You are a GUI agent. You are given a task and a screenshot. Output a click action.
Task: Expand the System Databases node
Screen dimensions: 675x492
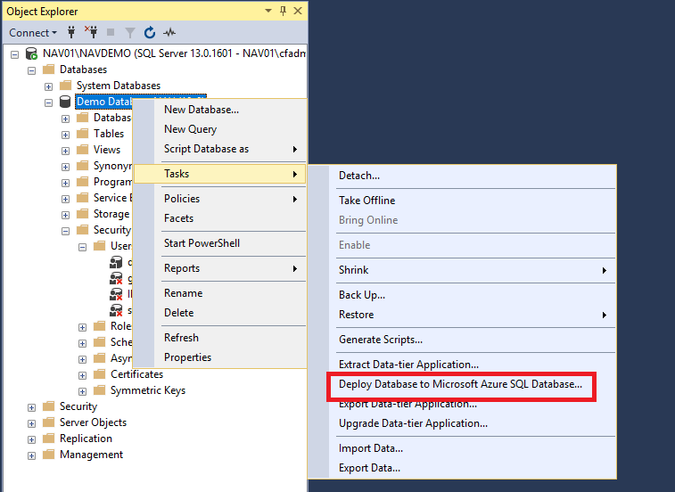[x=49, y=86]
